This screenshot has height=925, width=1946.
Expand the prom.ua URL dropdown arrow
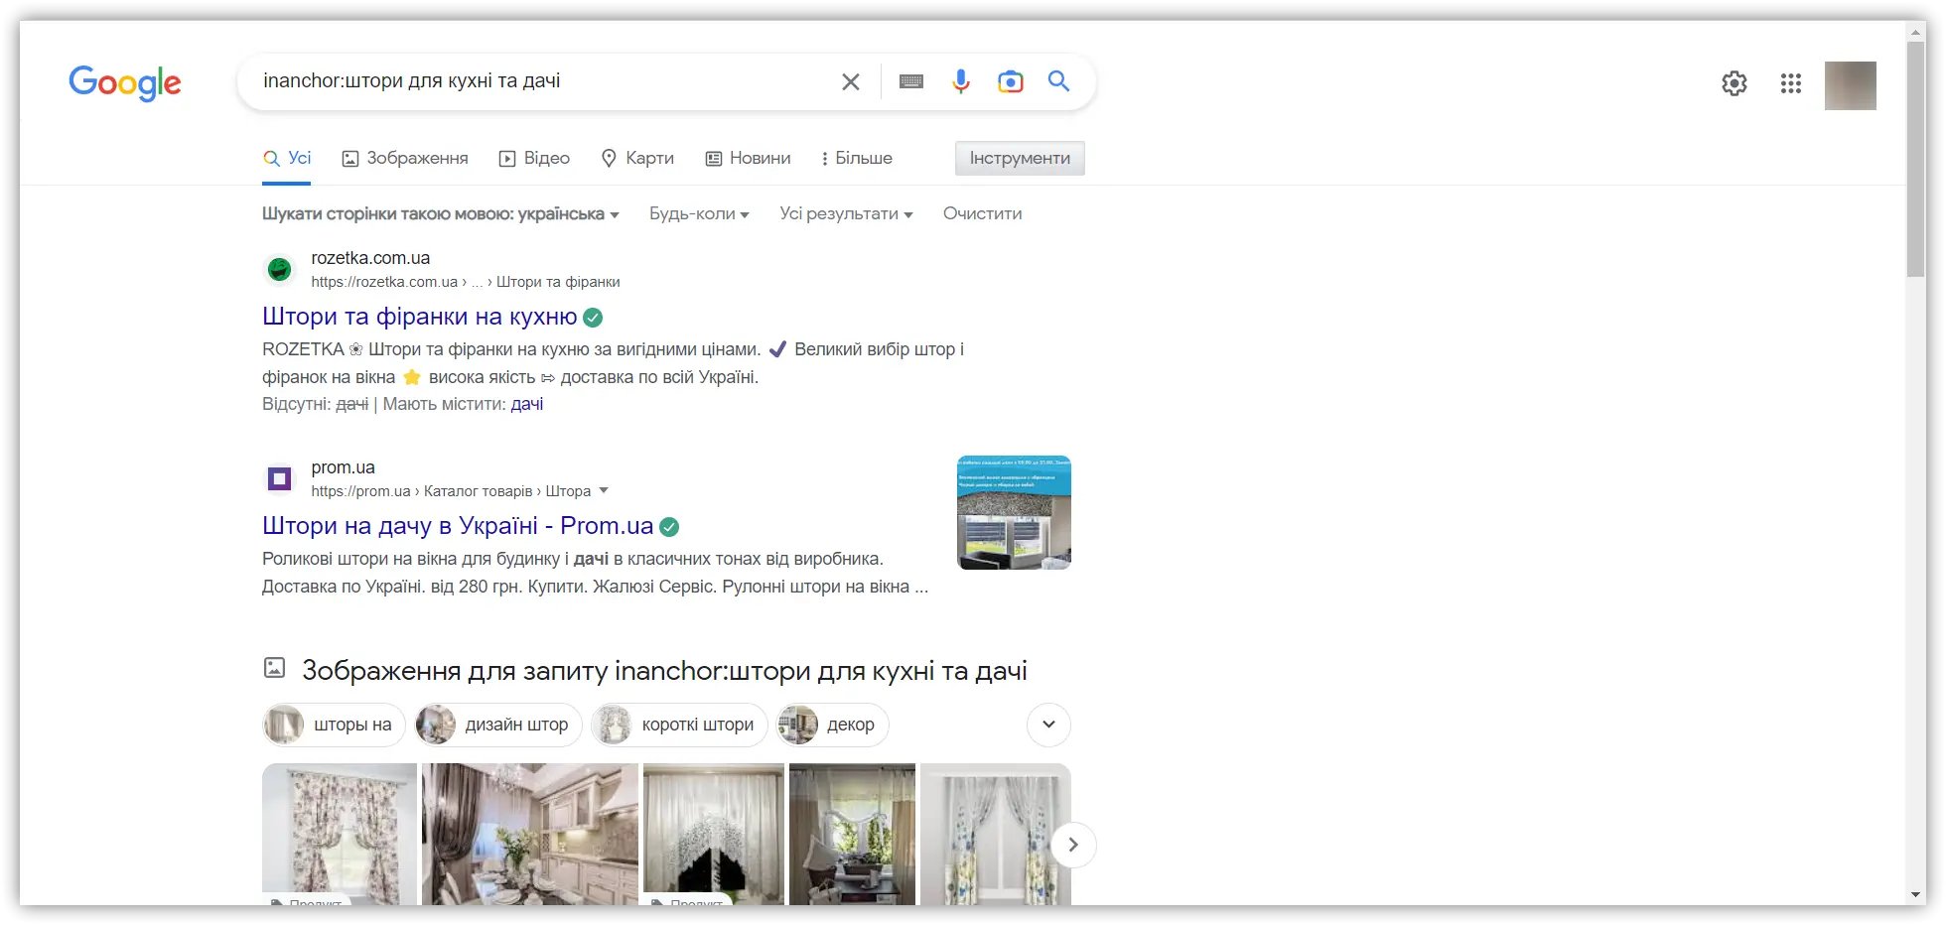604,490
